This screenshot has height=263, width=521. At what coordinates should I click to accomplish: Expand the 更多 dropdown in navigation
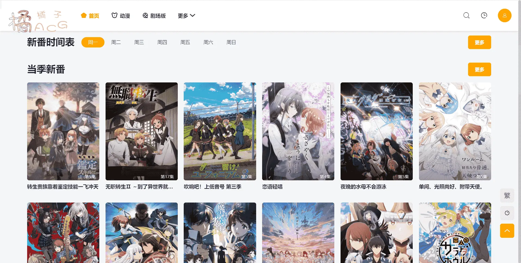tap(186, 16)
